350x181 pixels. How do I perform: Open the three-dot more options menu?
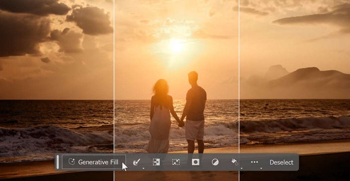click(x=255, y=162)
